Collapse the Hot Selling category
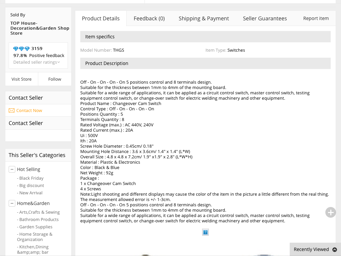The image size is (341, 256). point(12,169)
